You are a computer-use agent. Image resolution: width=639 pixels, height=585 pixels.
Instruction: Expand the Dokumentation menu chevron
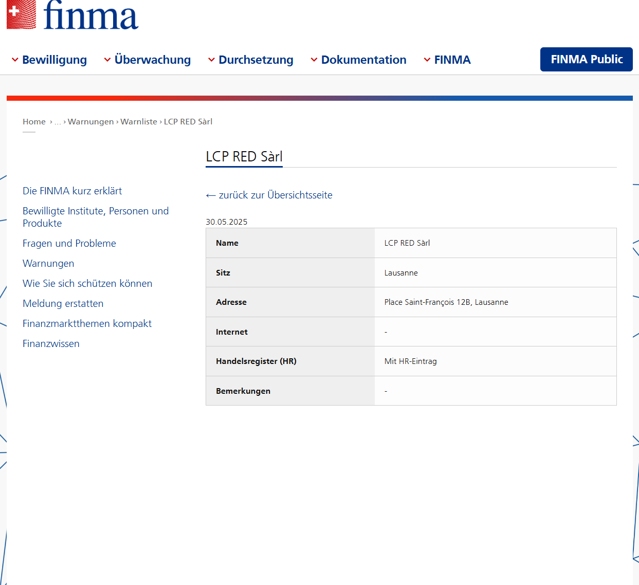[314, 60]
